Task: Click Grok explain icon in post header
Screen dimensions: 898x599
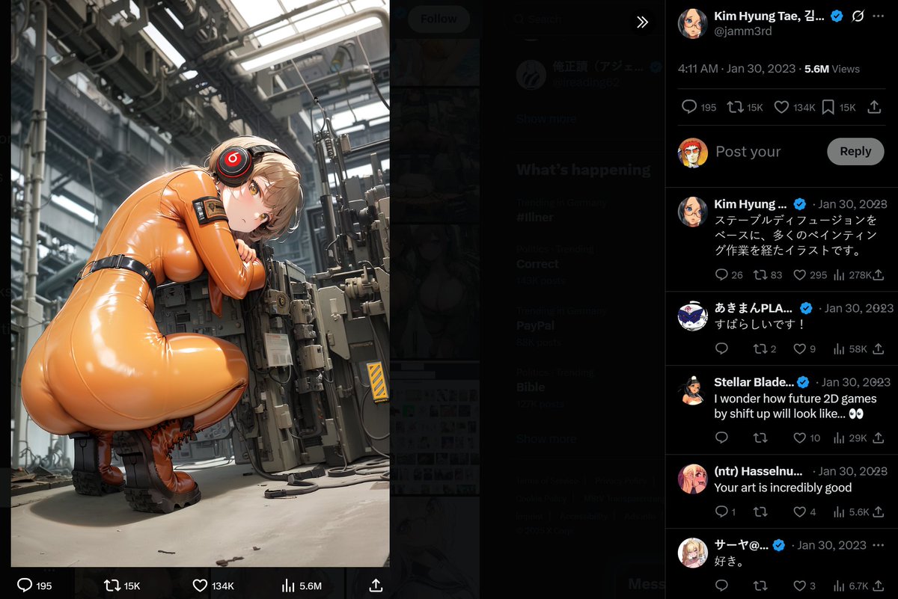Action: click(x=858, y=16)
